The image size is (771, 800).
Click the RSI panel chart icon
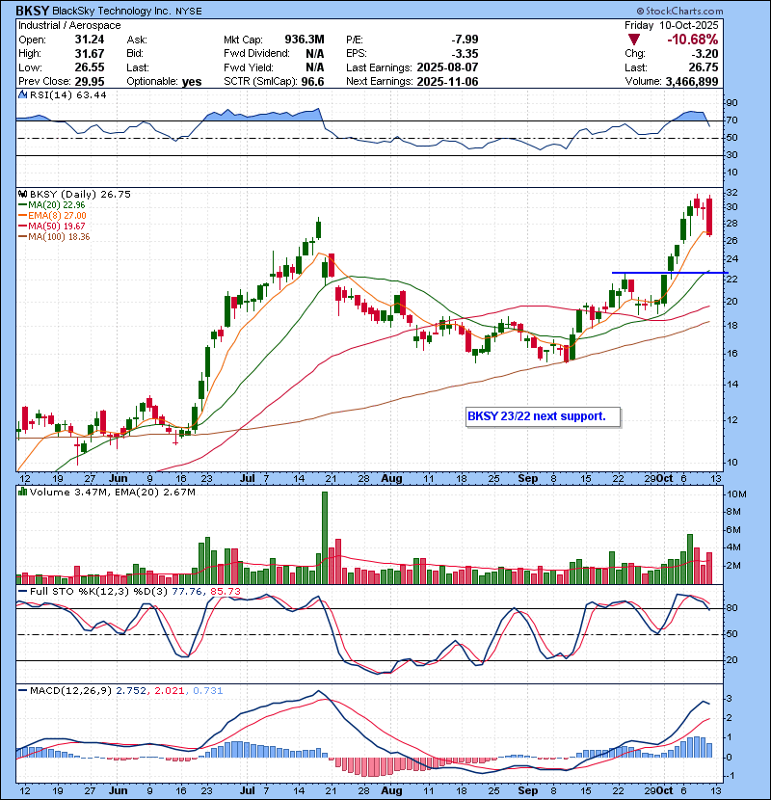[x=22, y=94]
